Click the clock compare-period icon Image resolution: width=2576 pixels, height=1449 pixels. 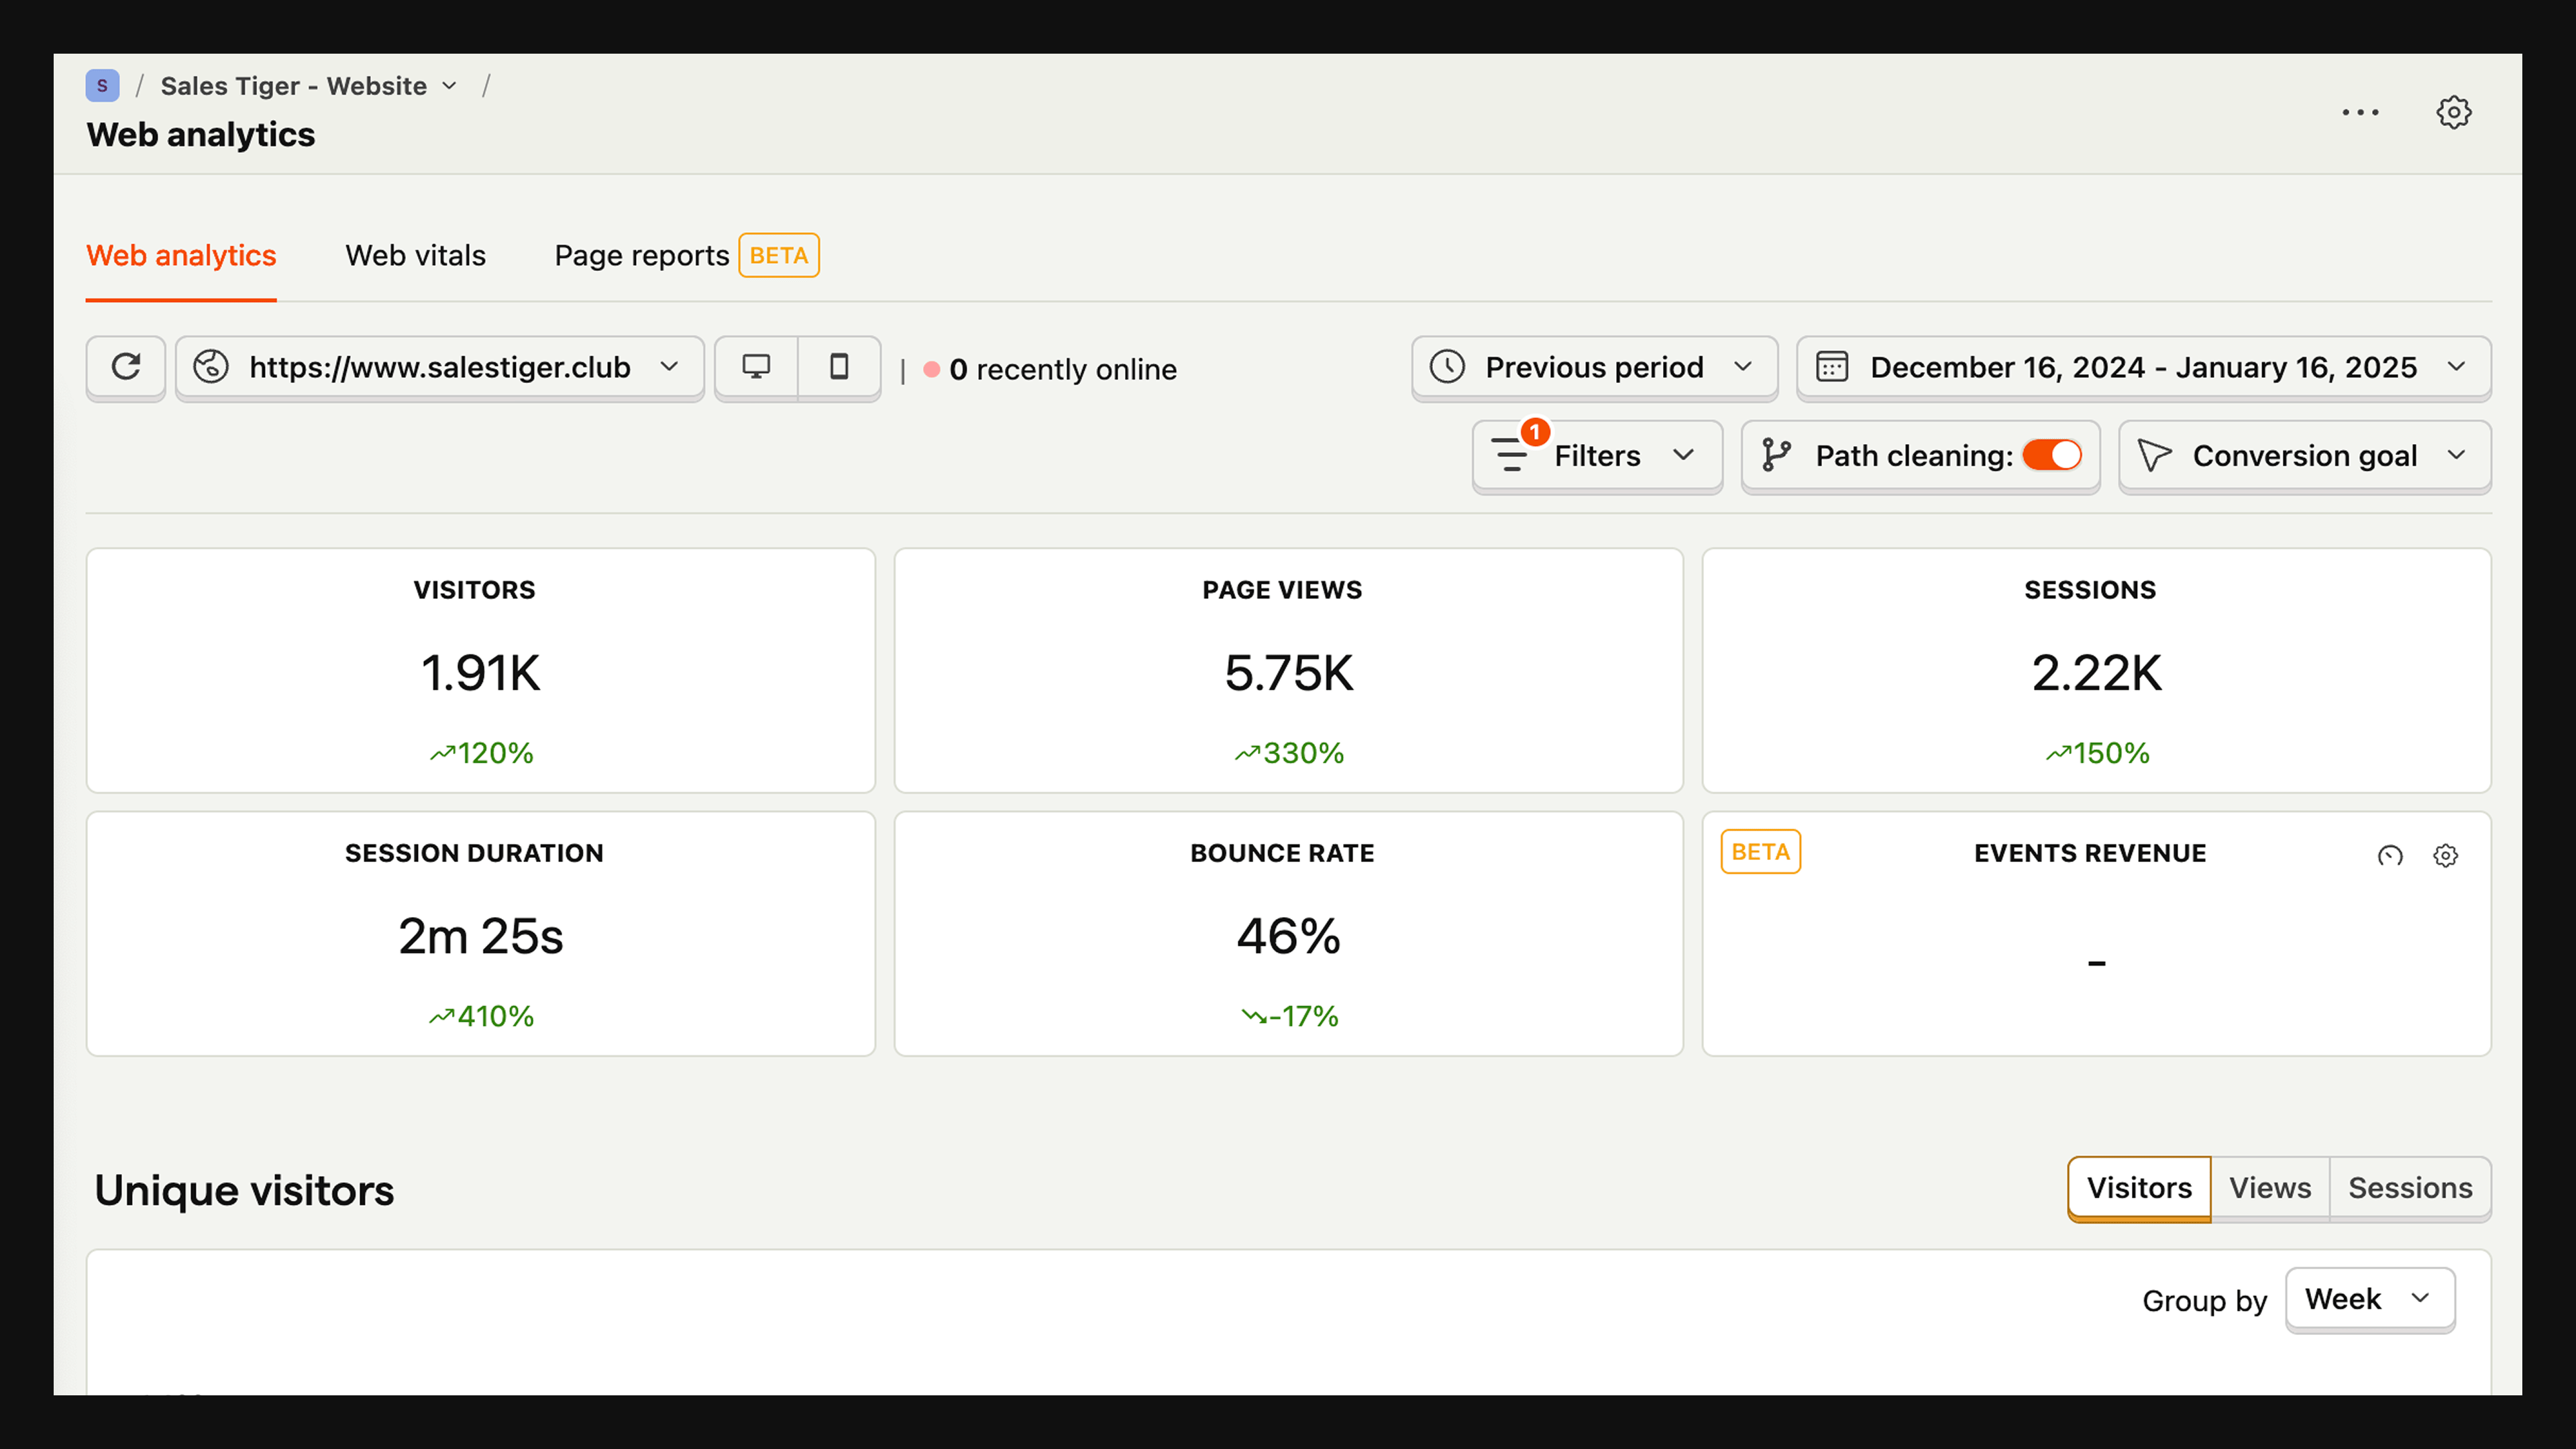point(1447,367)
